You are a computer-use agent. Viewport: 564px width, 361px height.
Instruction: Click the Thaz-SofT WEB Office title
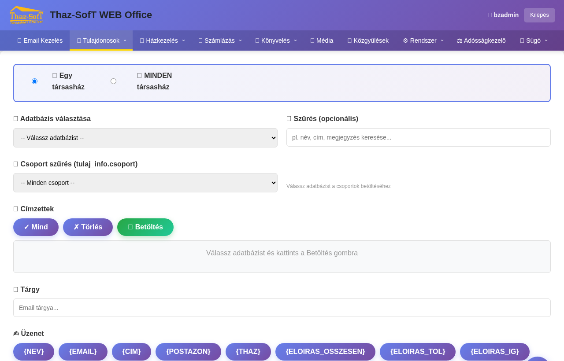coord(101,15)
